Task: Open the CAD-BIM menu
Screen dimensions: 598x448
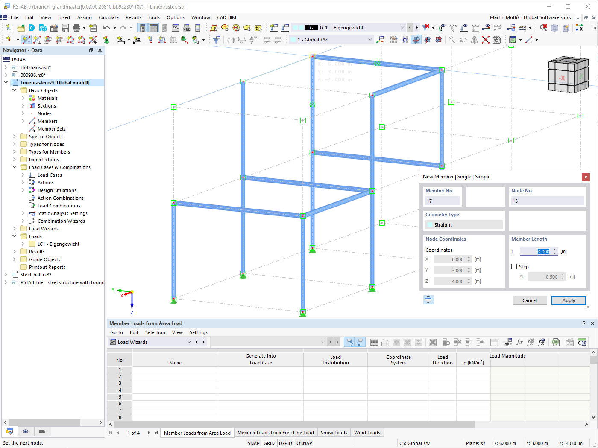Action: coord(226,17)
